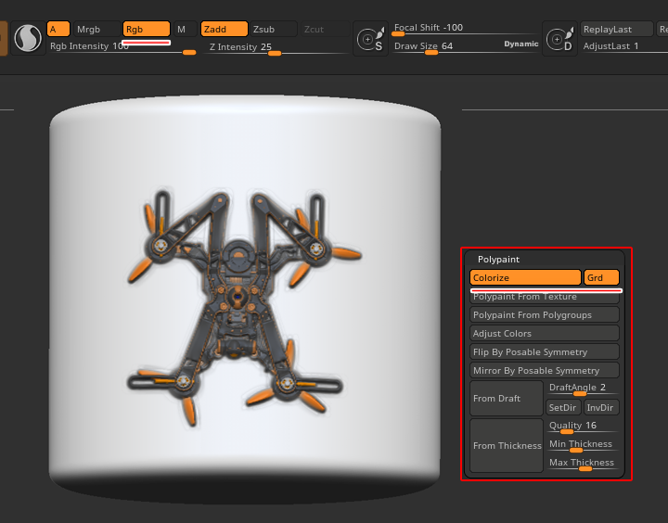The image size is (668, 523).
Task: Click the brush stroke S icon
Action: (x=28, y=39)
